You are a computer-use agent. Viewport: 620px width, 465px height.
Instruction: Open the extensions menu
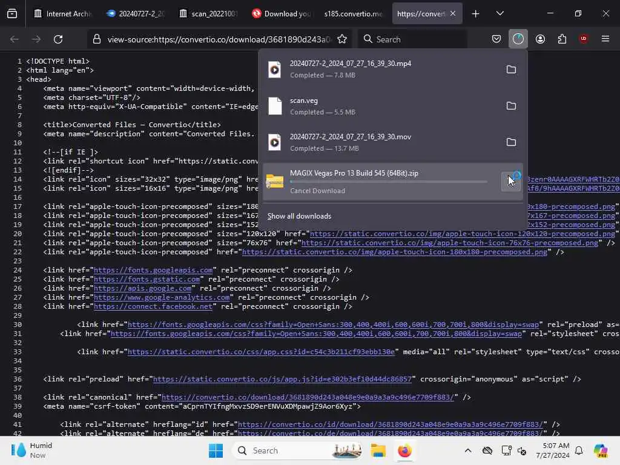click(x=562, y=39)
